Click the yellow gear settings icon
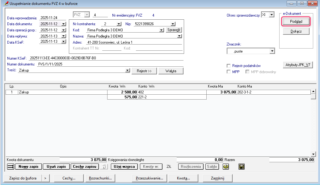The width and height of the screenshot is (320, 185). click(226, 167)
